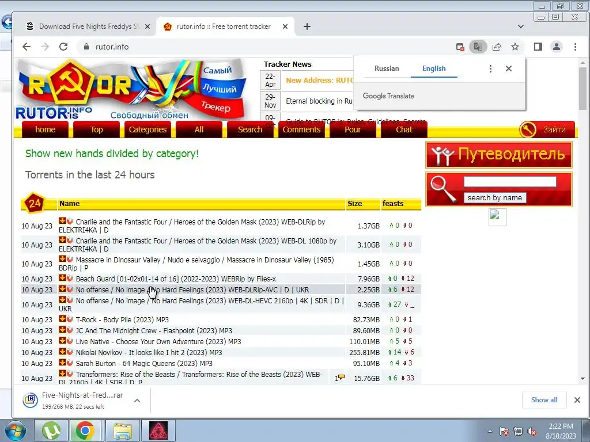590x442 pixels.
Task: Open Windows Explorer from taskbar
Action: point(123,430)
